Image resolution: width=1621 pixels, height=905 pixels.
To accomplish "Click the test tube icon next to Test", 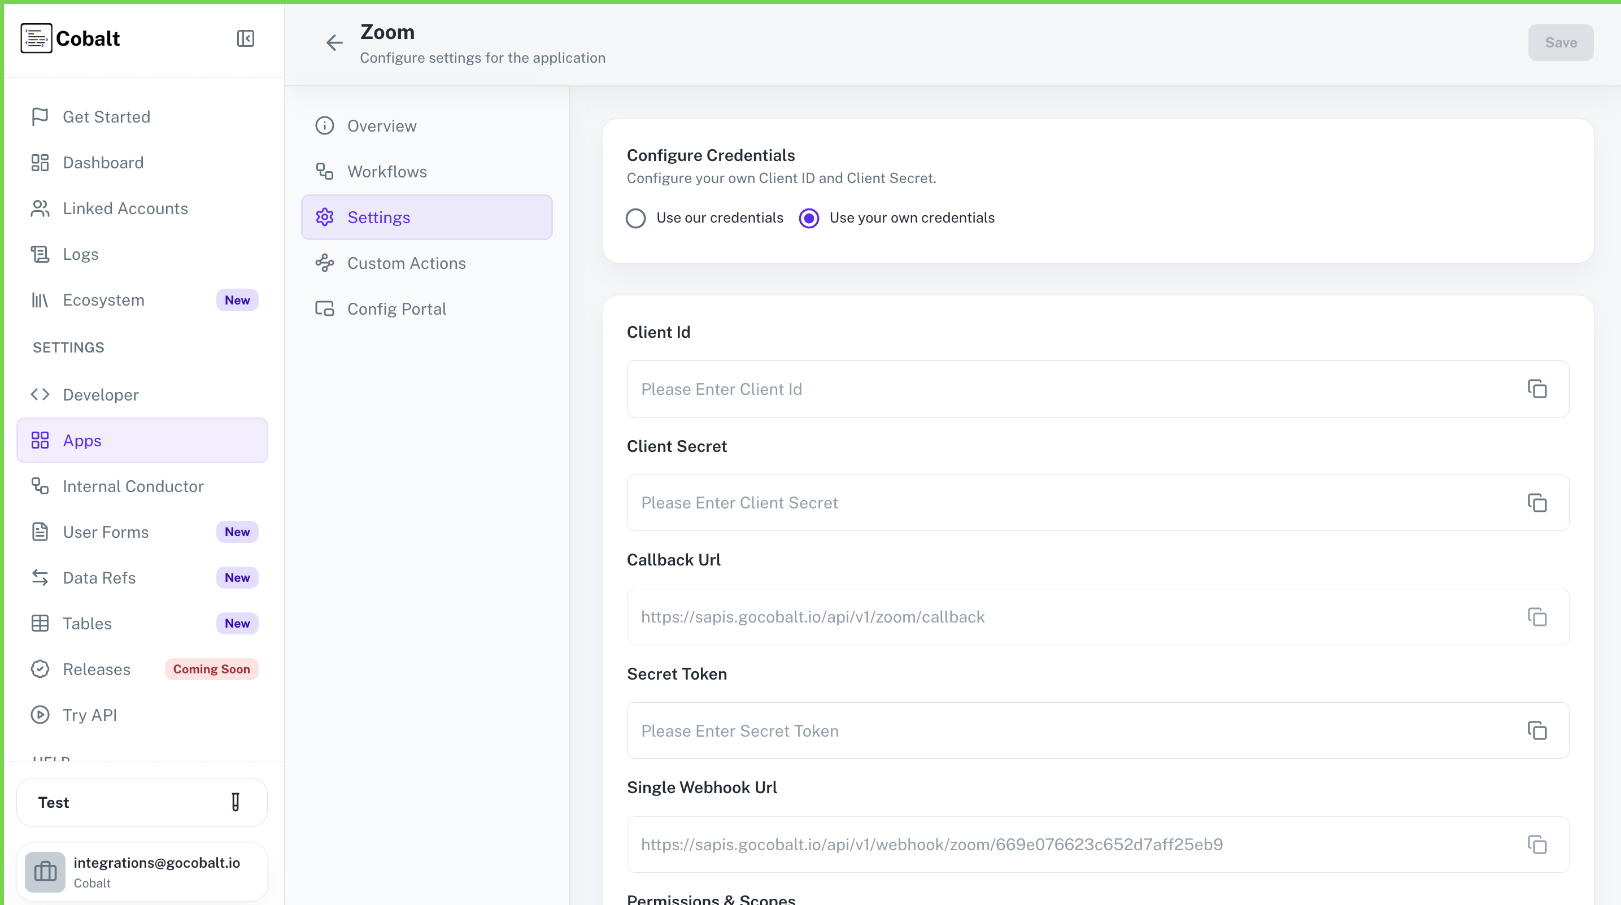I will click(x=235, y=802).
